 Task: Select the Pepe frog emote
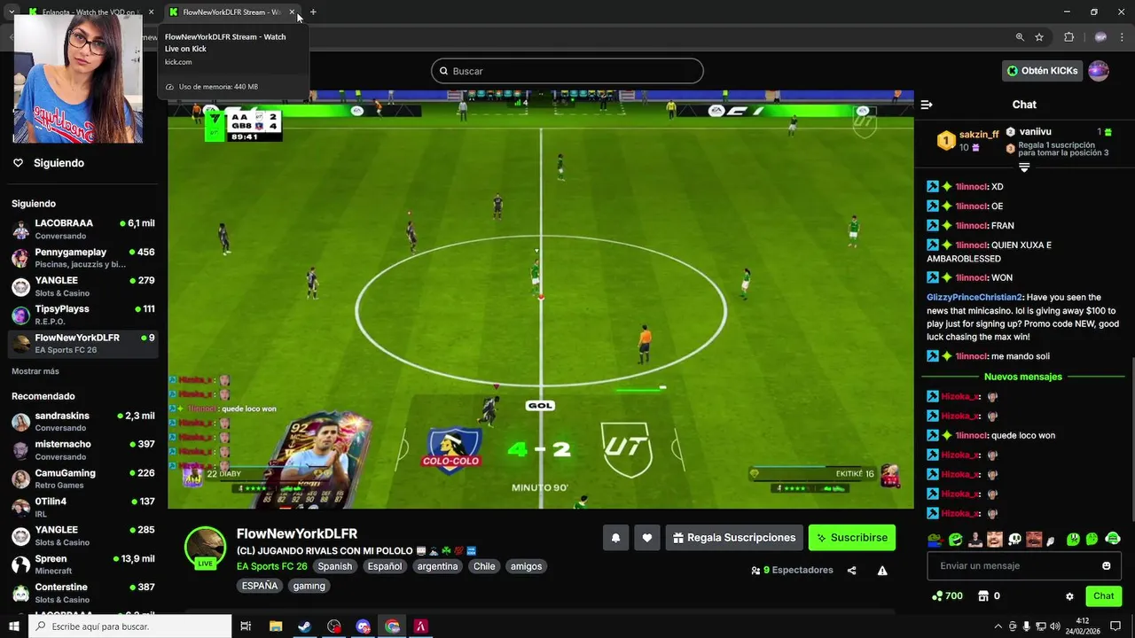coord(935,539)
